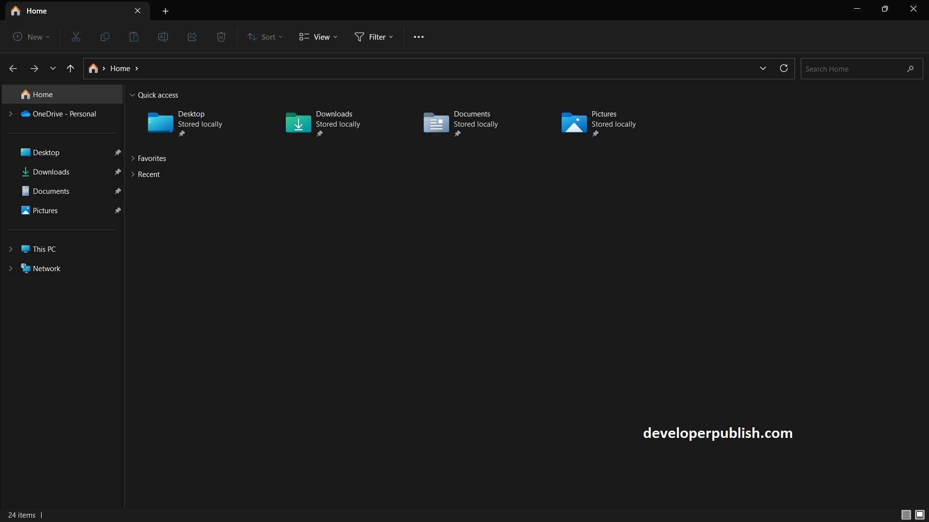
Task: Click the New button
Action: click(x=30, y=37)
